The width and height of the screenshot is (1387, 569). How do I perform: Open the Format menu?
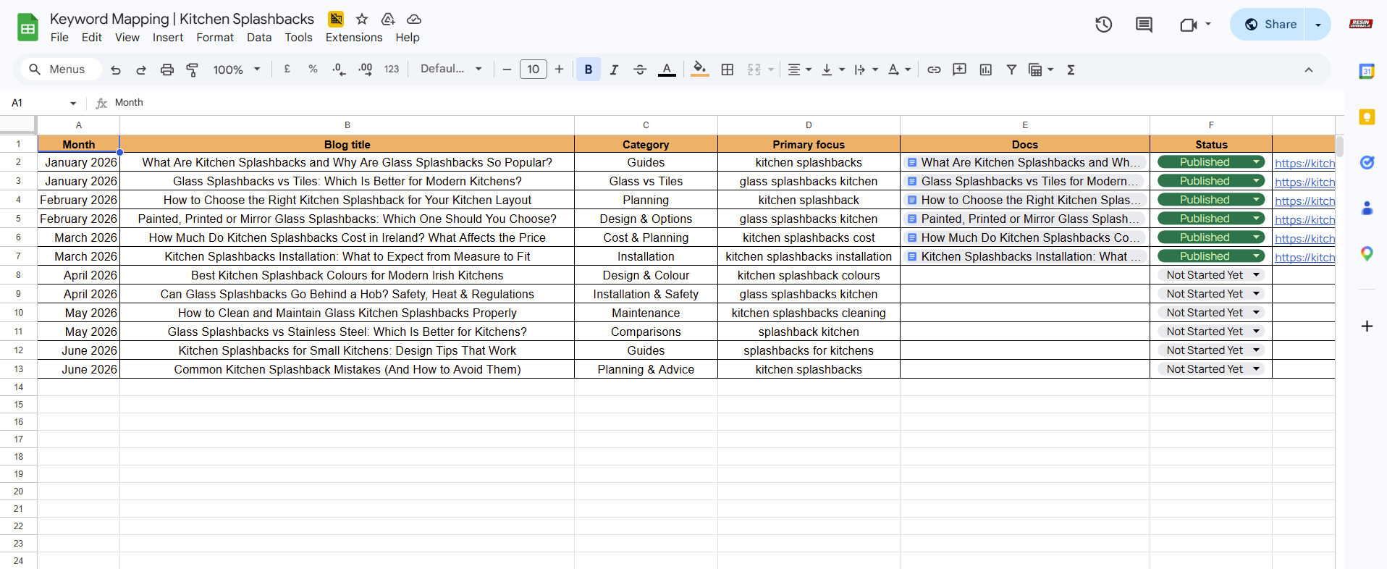coord(215,38)
